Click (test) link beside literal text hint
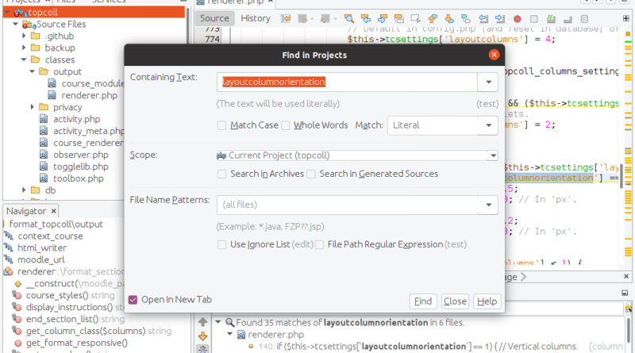Screen dimensions: 635x353 487,104
